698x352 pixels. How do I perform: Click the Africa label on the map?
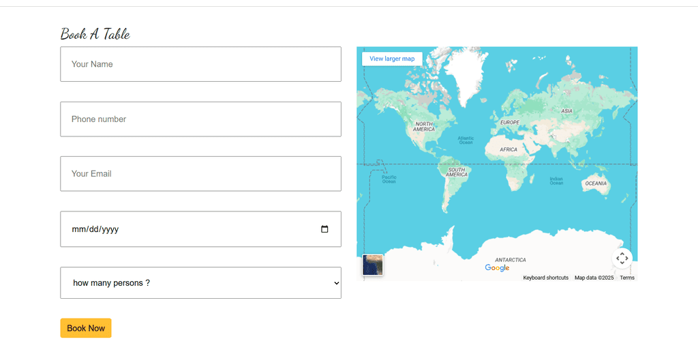tap(509, 149)
